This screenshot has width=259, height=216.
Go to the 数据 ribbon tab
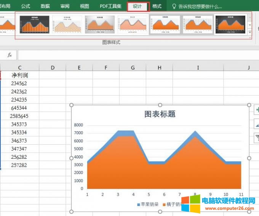[45, 6]
